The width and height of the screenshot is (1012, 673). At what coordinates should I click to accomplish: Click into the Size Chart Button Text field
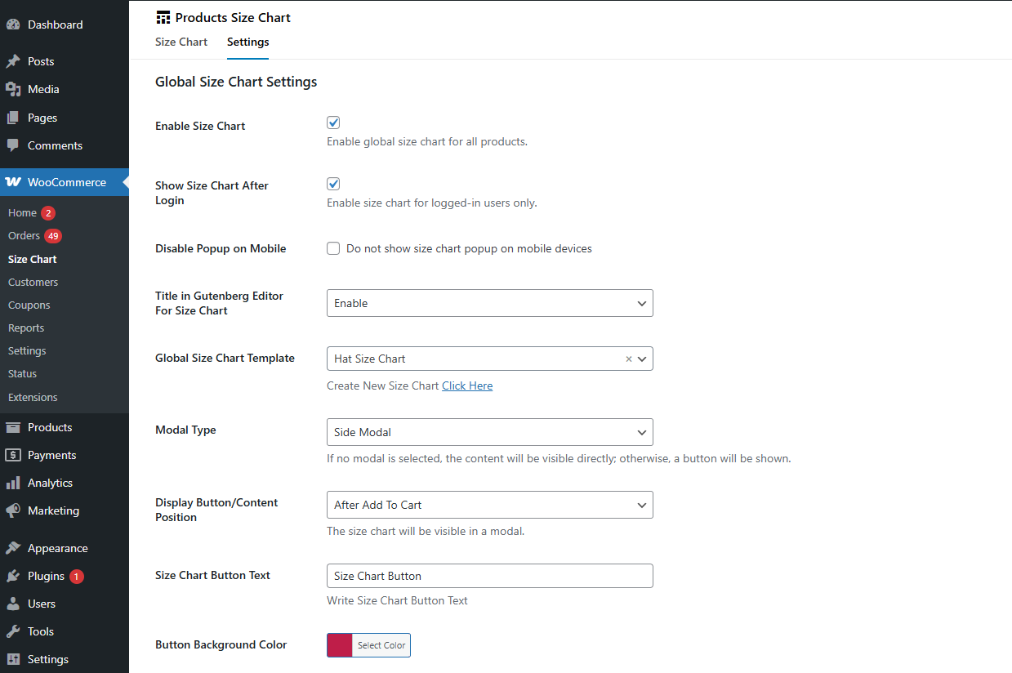pos(489,576)
